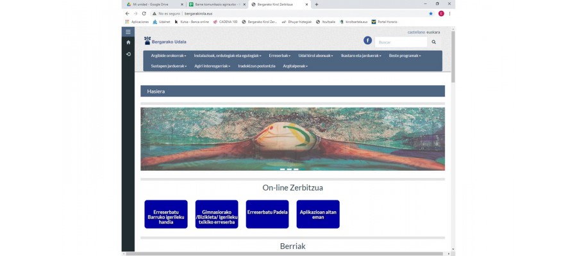Click the Erreserbatu Padela button

[267, 214]
